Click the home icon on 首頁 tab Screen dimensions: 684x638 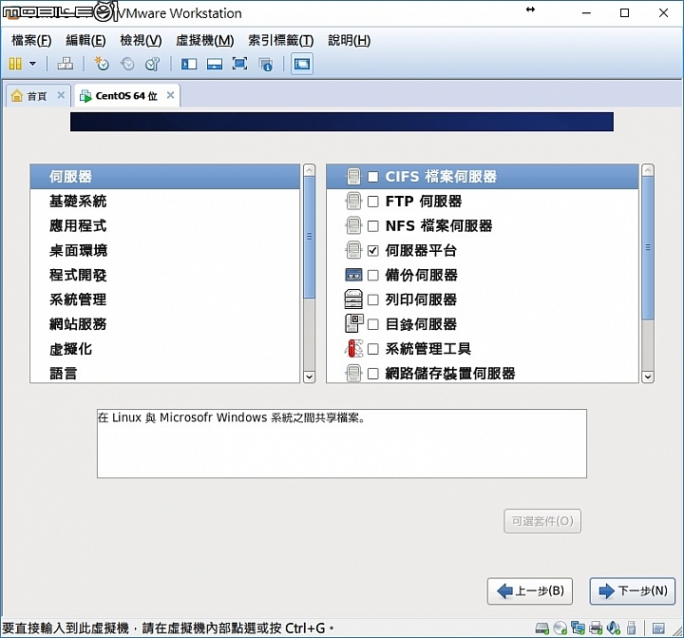[x=16, y=96]
